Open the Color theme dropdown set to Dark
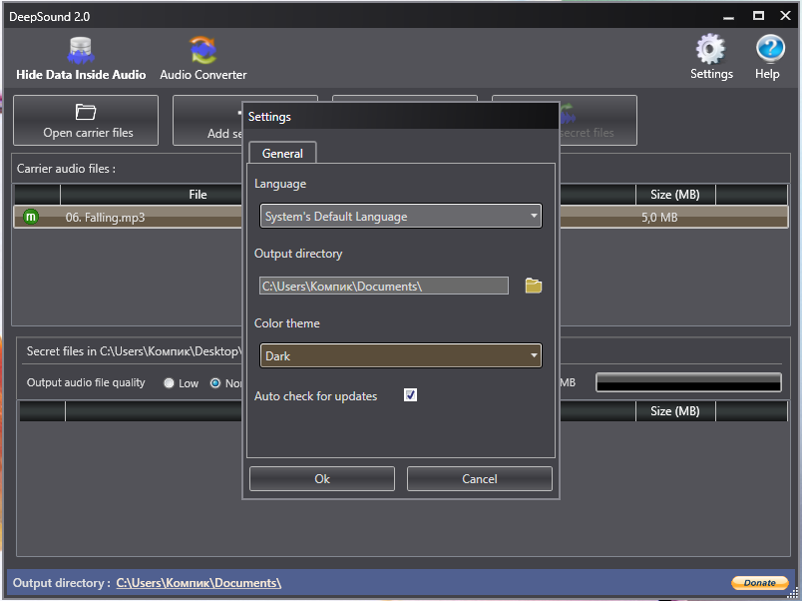Image resolution: width=802 pixels, height=601 pixels. pos(400,355)
